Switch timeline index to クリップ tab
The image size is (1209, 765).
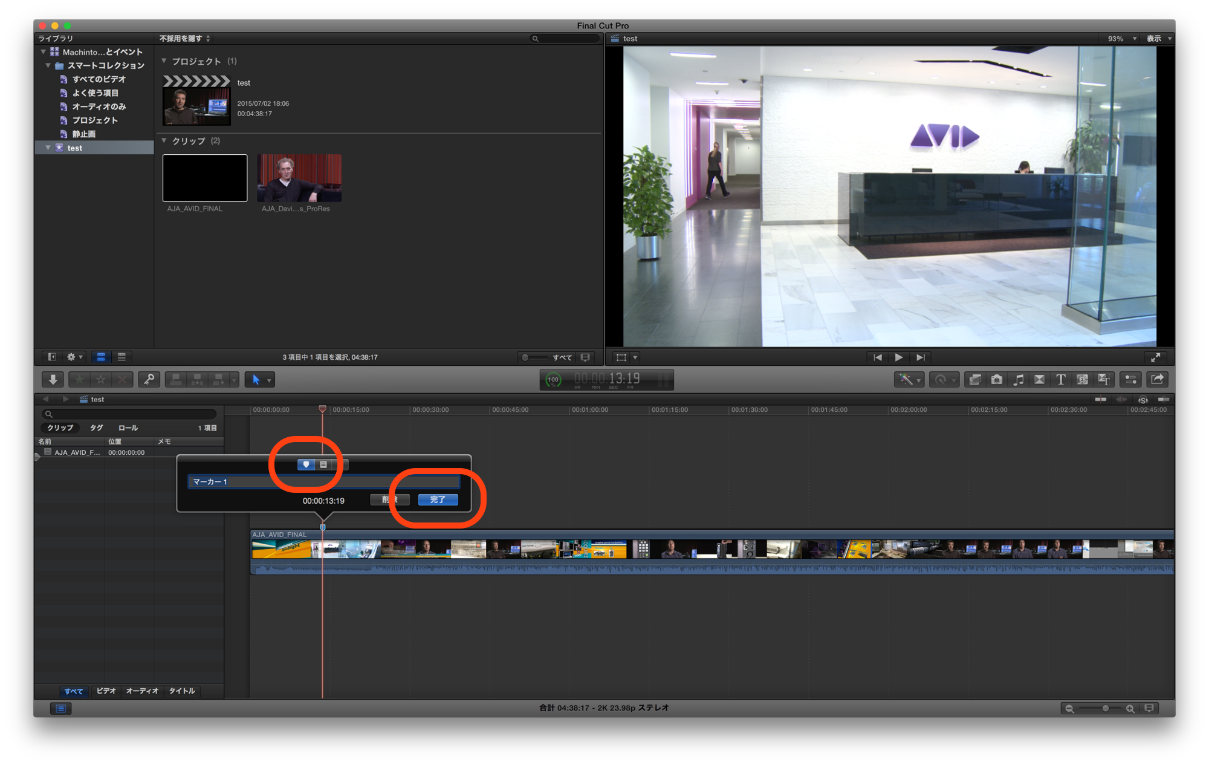click(60, 428)
